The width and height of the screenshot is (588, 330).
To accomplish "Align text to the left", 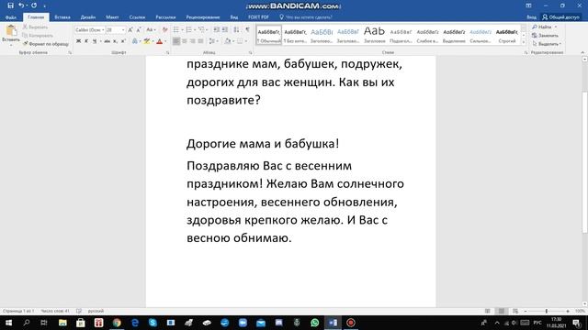I will point(175,41).
